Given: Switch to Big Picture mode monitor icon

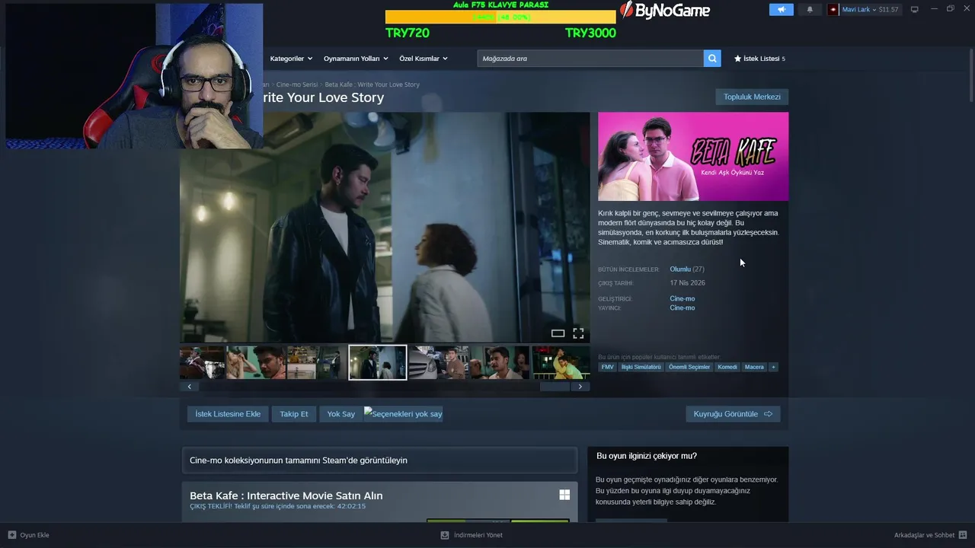Looking at the screenshot, I should coord(915,10).
